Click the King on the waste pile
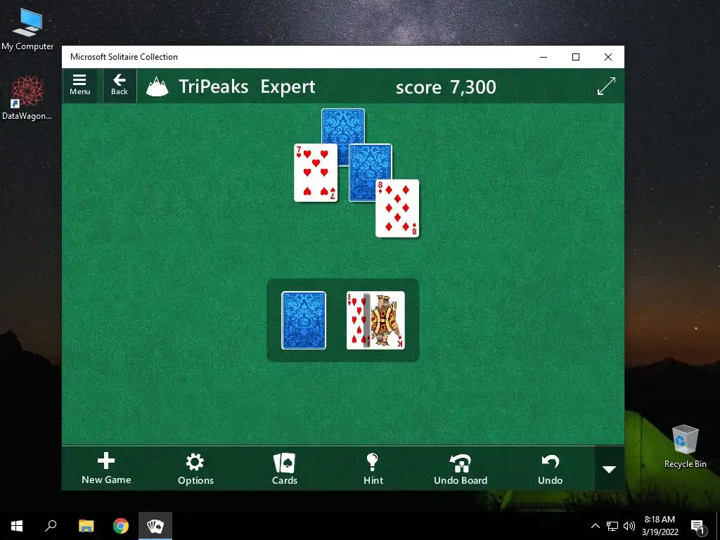720x540 pixels. coord(387,321)
